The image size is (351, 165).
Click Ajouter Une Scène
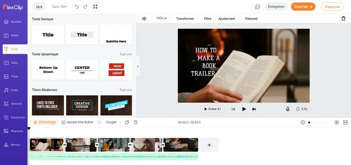click(x=77, y=122)
